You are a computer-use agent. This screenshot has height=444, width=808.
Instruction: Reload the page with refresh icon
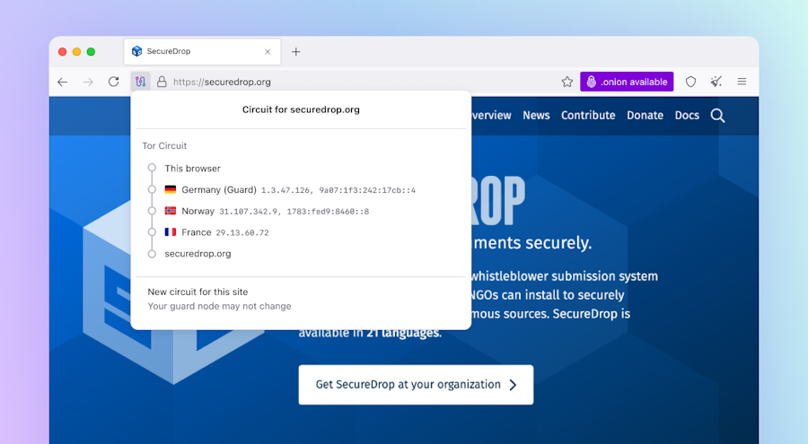(113, 82)
